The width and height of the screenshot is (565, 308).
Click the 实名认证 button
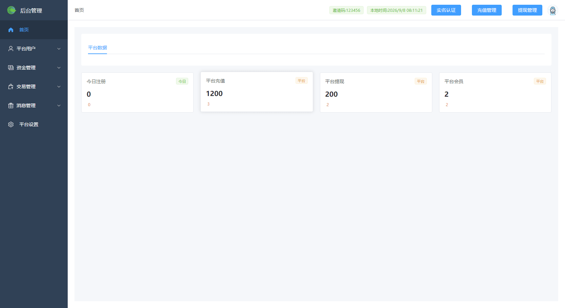(446, 10)
